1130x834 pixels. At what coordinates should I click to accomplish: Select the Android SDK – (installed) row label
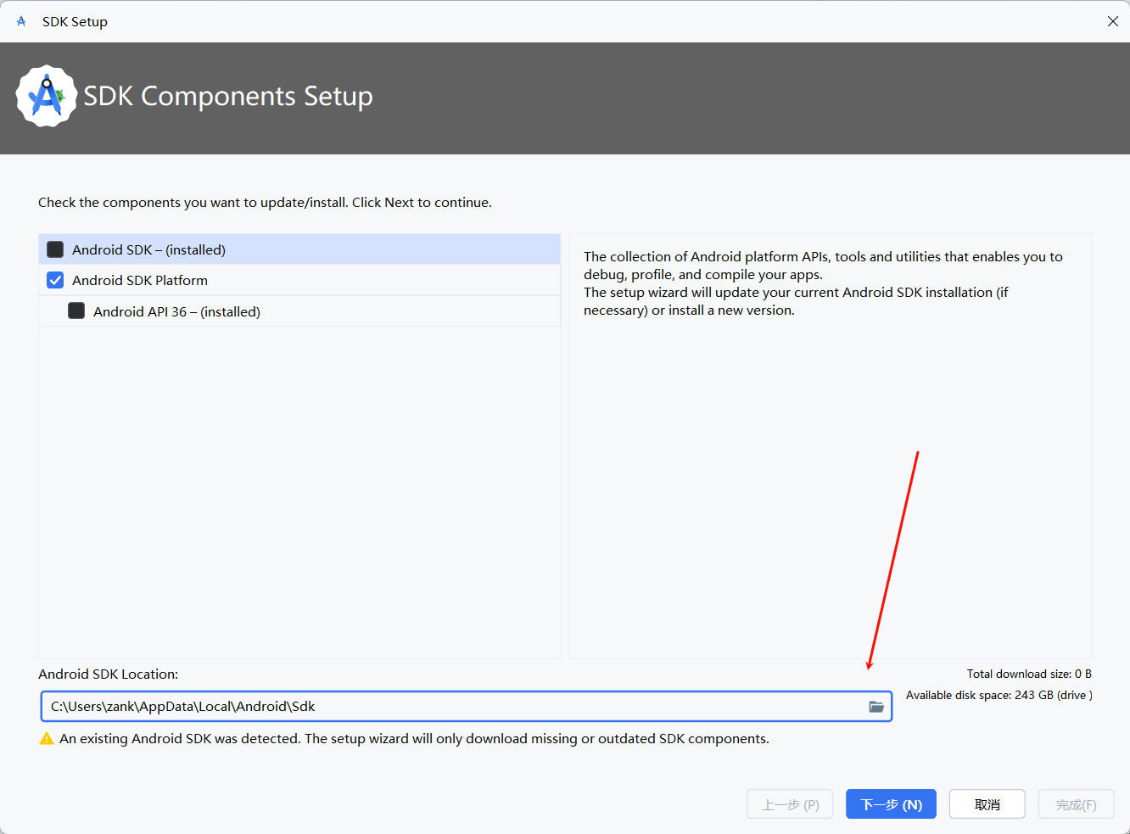tap(148, 249)
